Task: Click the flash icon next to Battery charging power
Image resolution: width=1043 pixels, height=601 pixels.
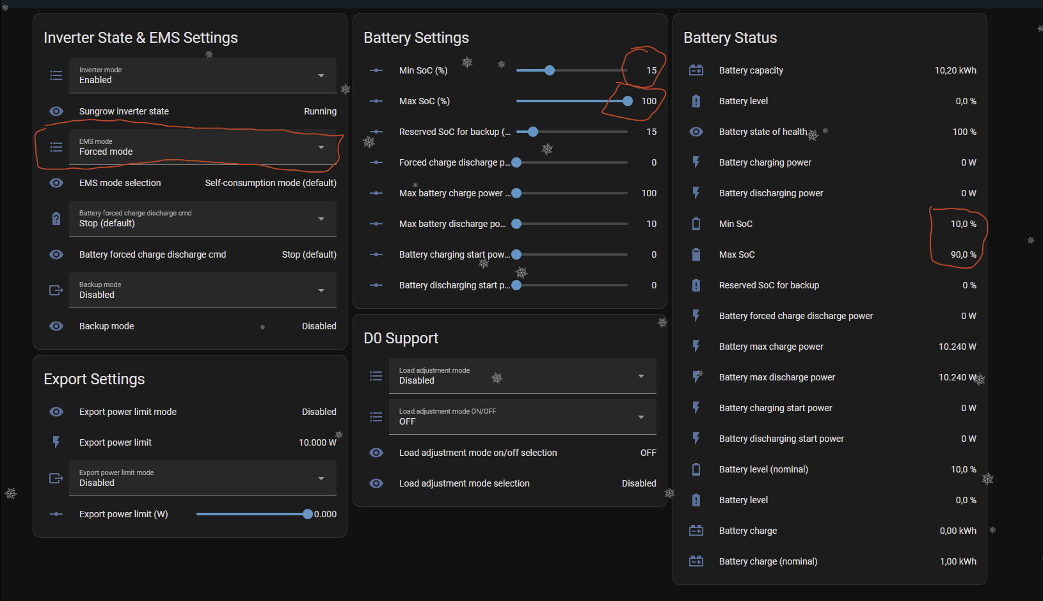Action: coord(696,162)
